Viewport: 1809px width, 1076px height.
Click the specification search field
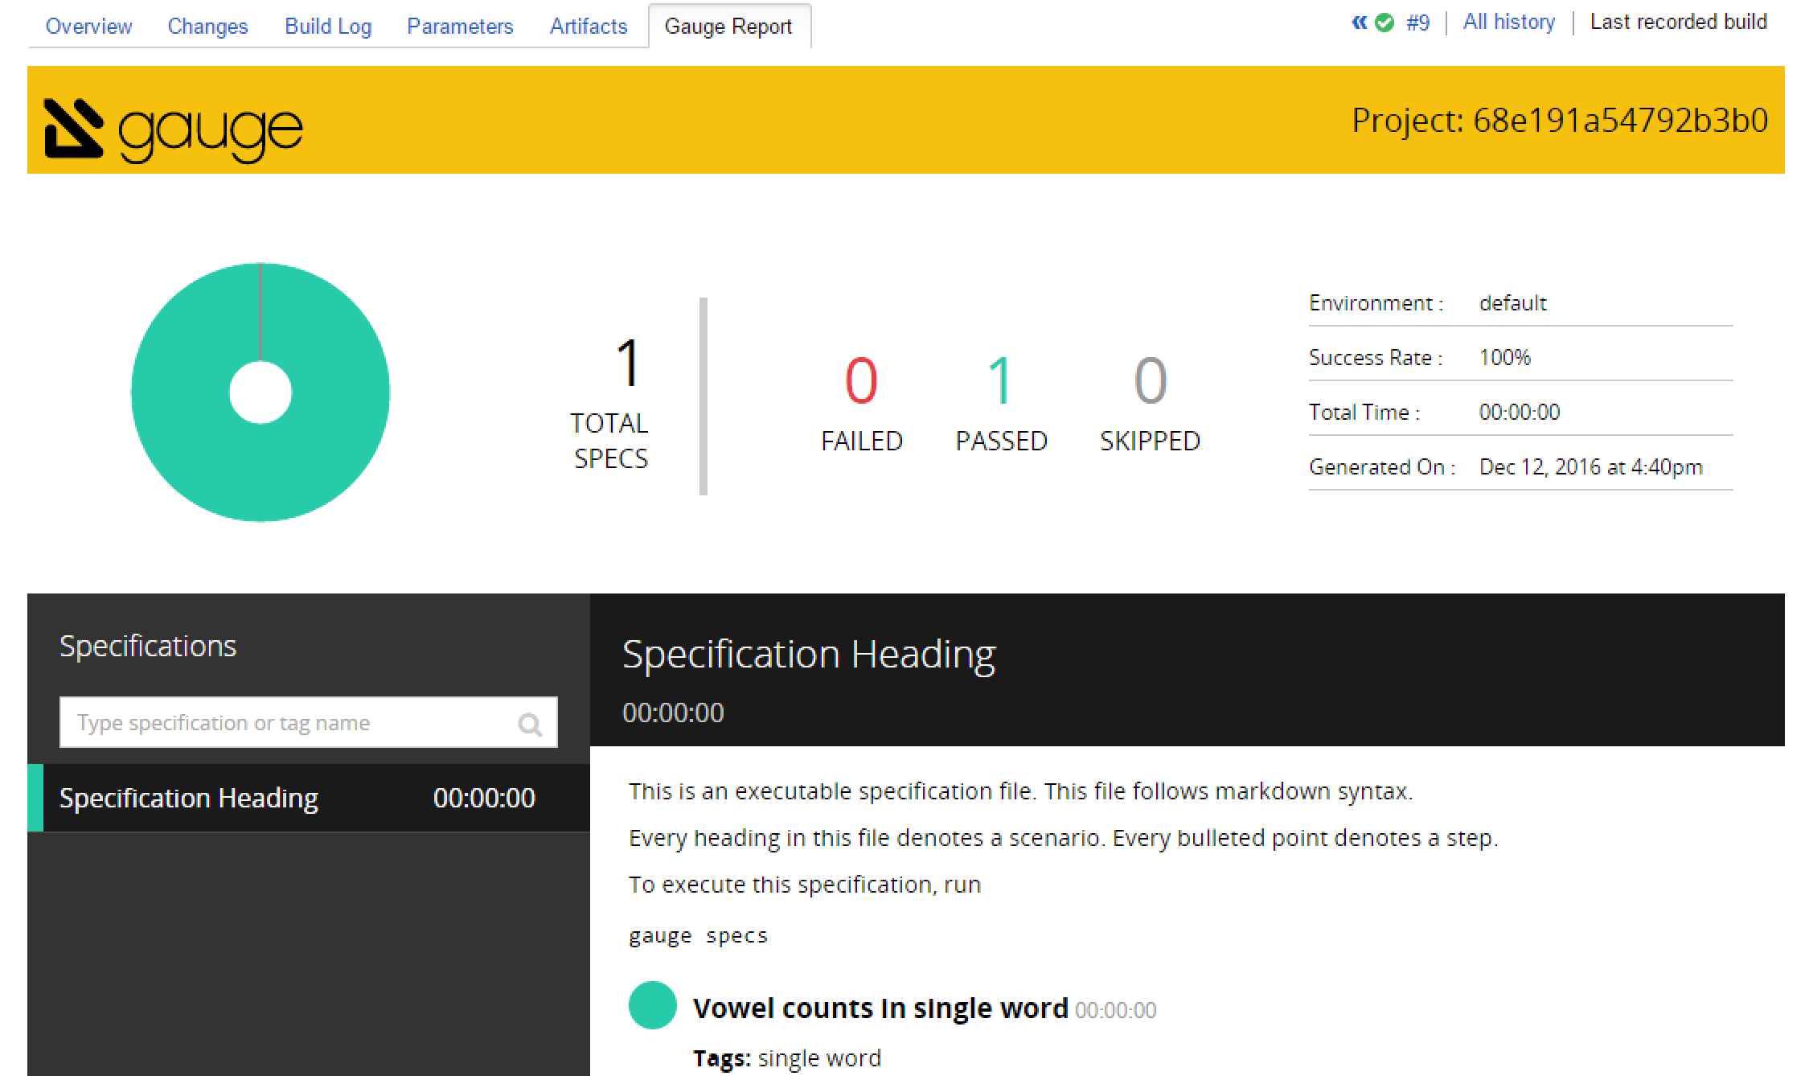click(309, 722)
